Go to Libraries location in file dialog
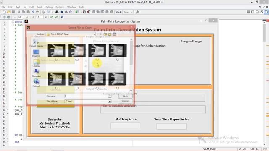 36,63
